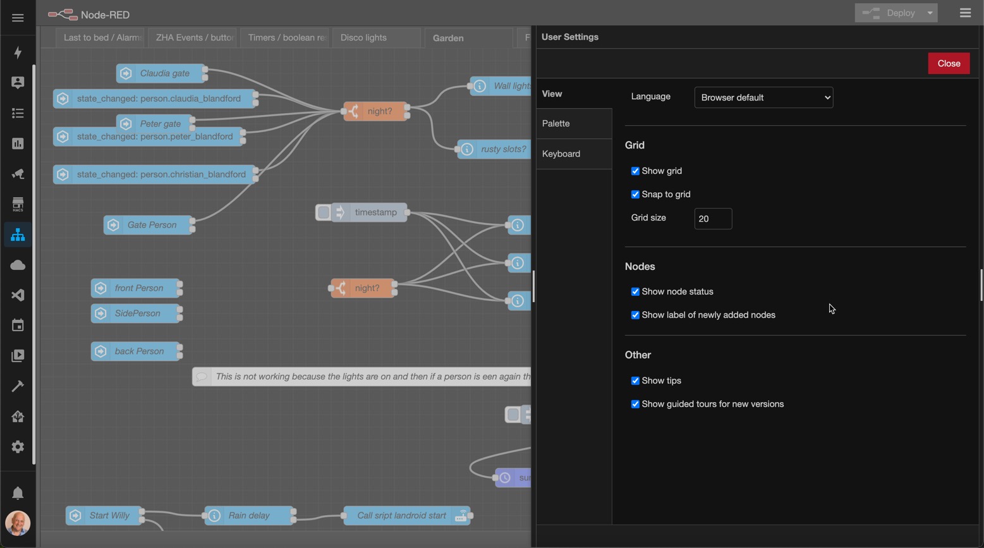
Task: Open the settings gear in sidebar
Action: 18,447
